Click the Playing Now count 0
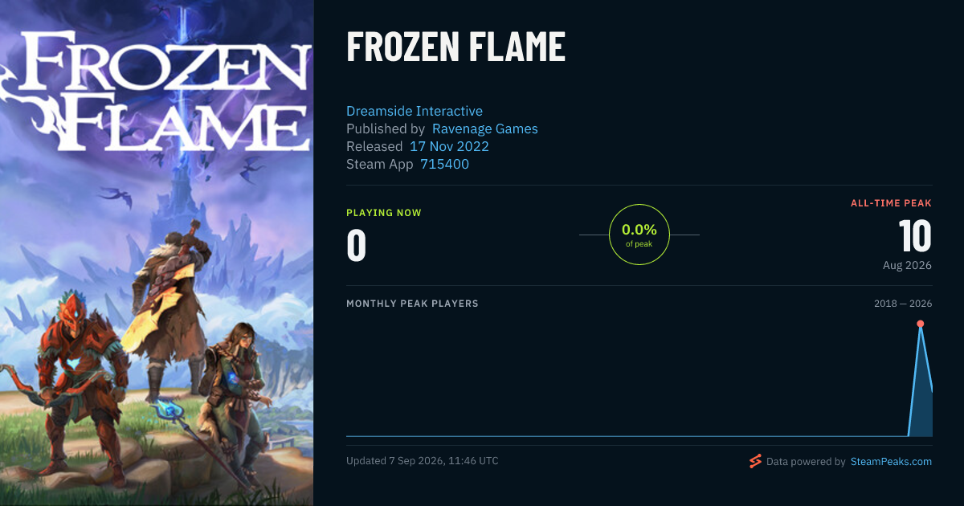Viewport: 964px width, 506px height. coord(356,245)
